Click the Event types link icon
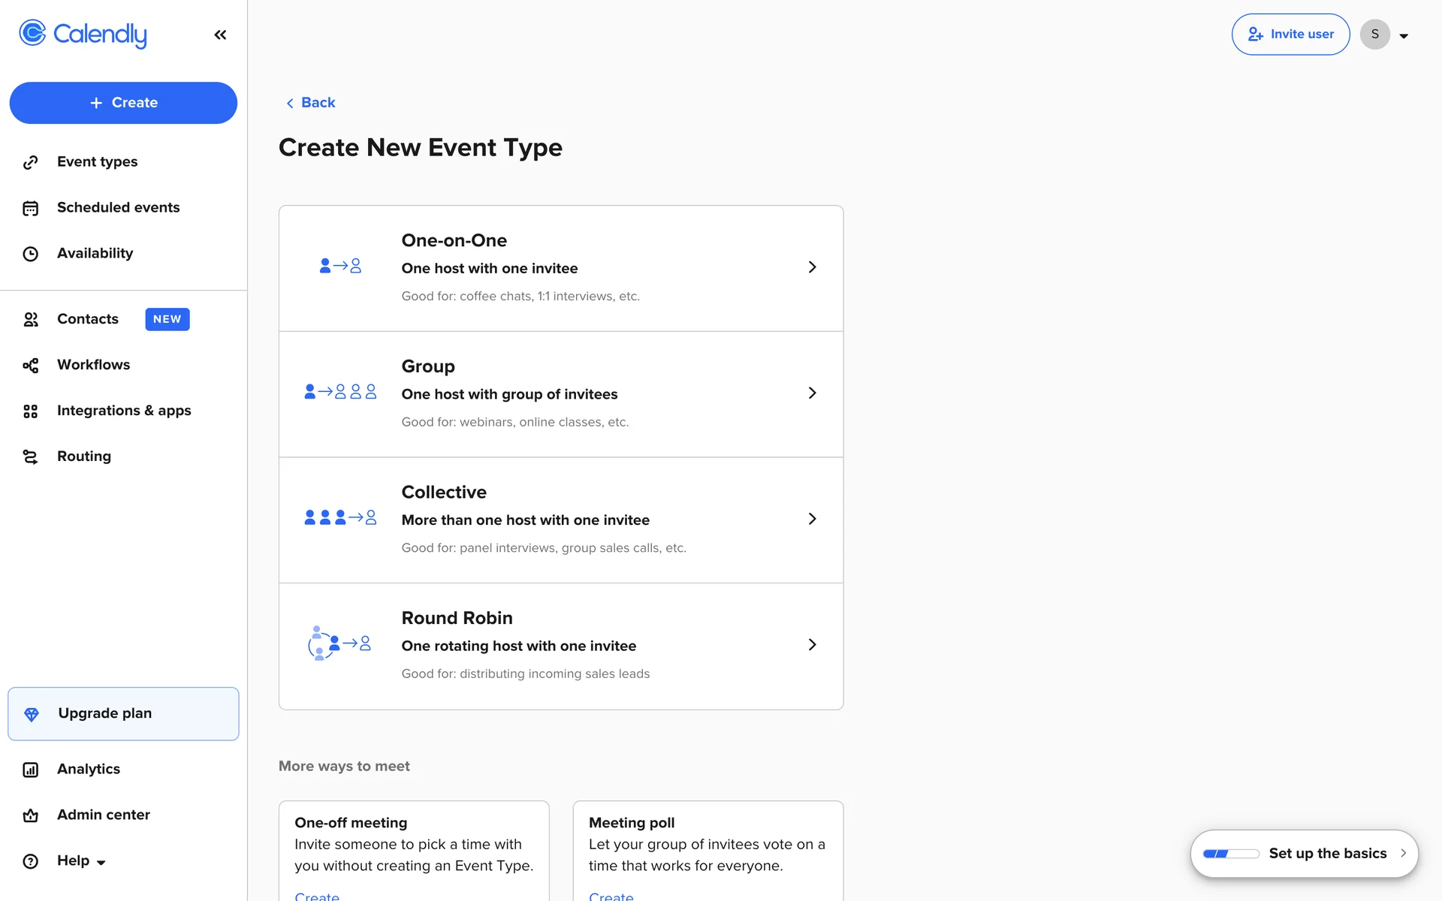The image size is (1442, 901). point(30,162)
